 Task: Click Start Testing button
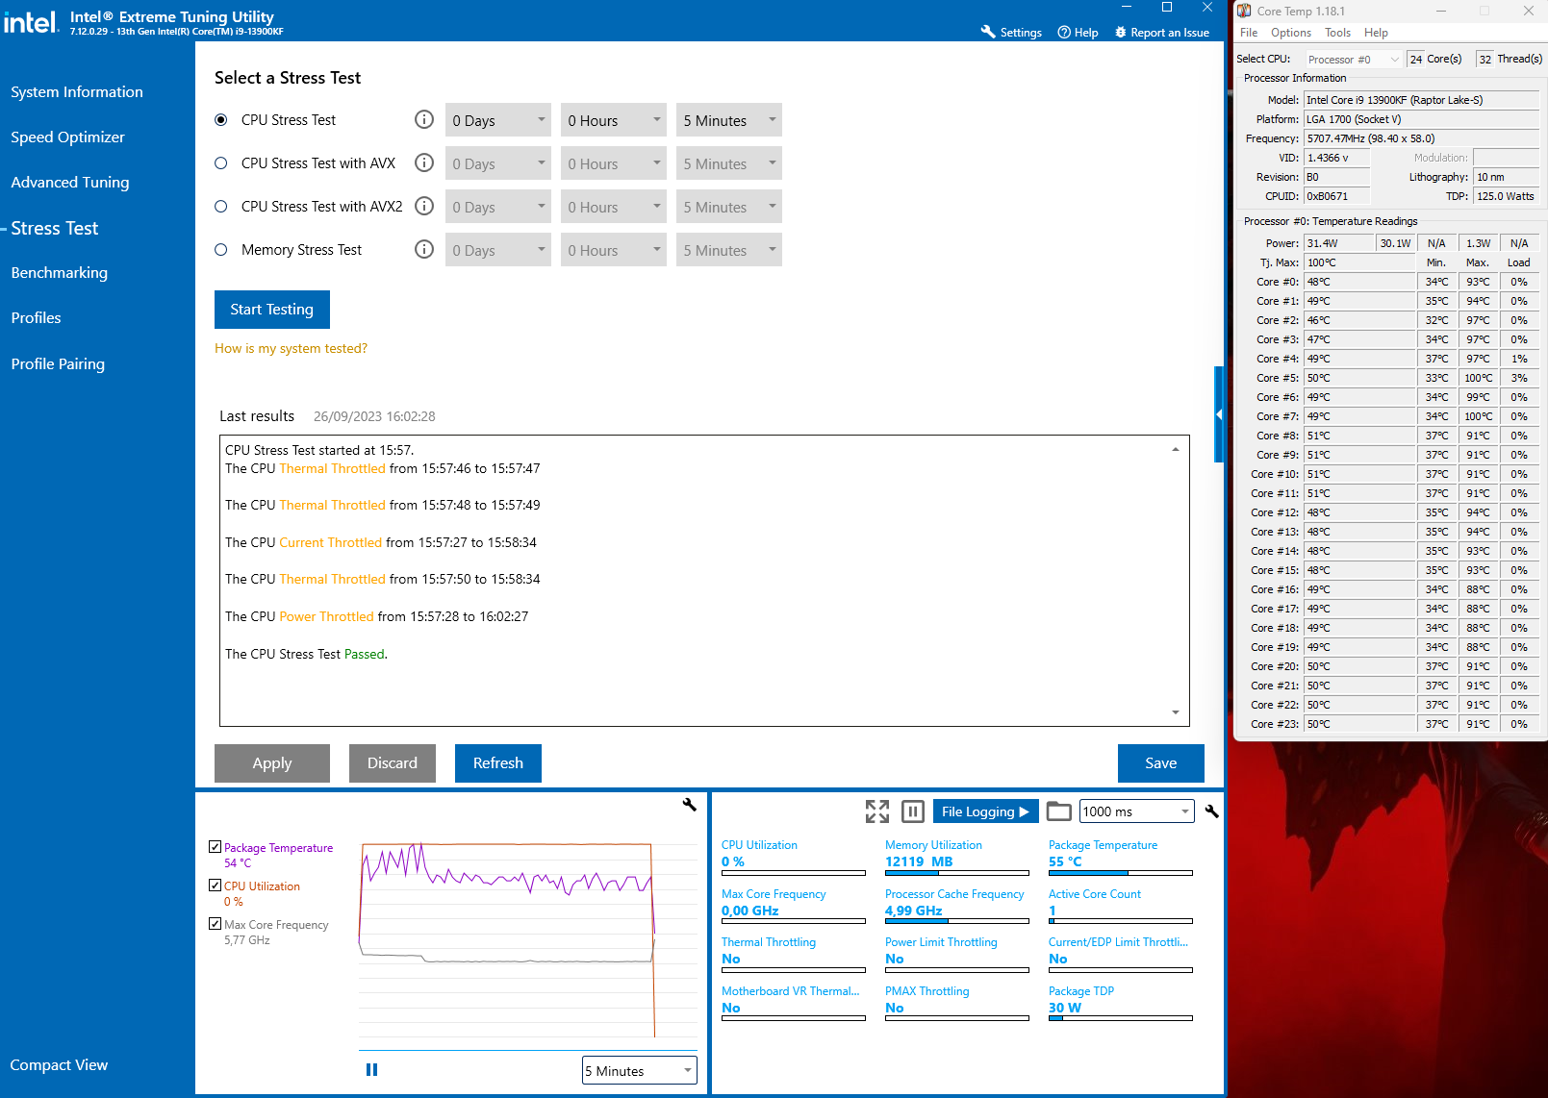[272, 310]
